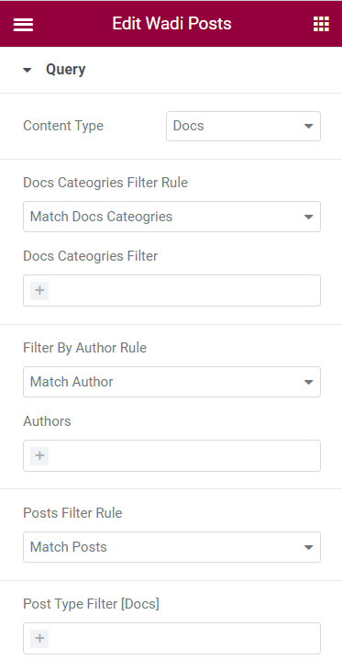The height and width of the screenshot is (671, 342).
Task: Click the Docs Cateogries Filter Rule label
Action: 105,183
